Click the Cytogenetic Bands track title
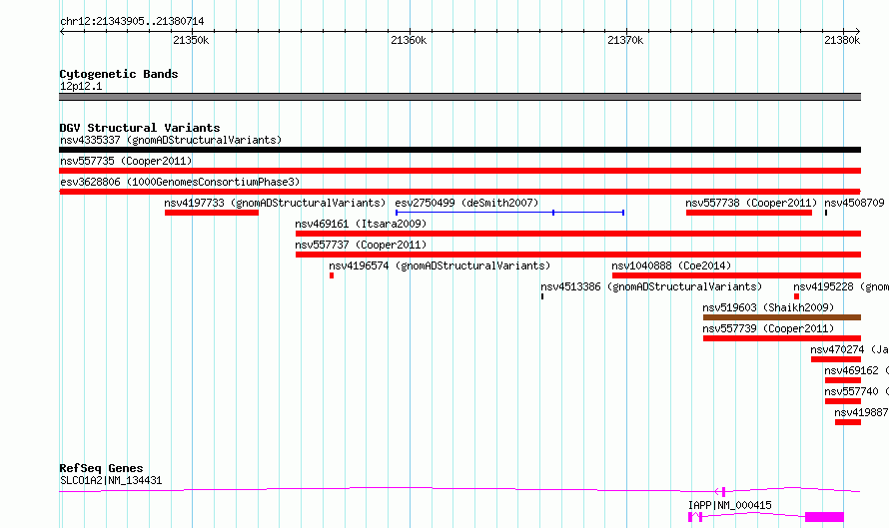The width and height of the screenshot is (889, 528). point(119,74)
